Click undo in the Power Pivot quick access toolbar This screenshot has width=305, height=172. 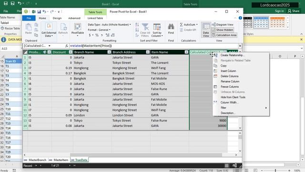click(x=44, y=11)
